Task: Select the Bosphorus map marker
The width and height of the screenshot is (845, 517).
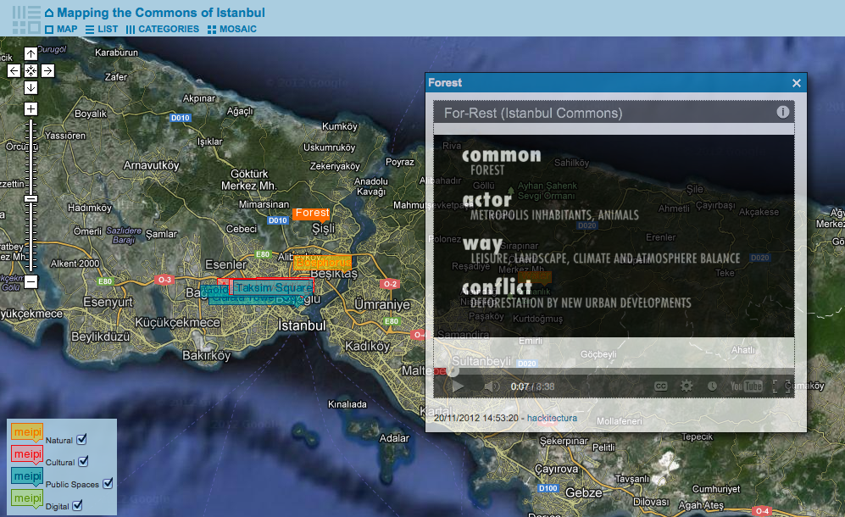Action: click(322, 263)
